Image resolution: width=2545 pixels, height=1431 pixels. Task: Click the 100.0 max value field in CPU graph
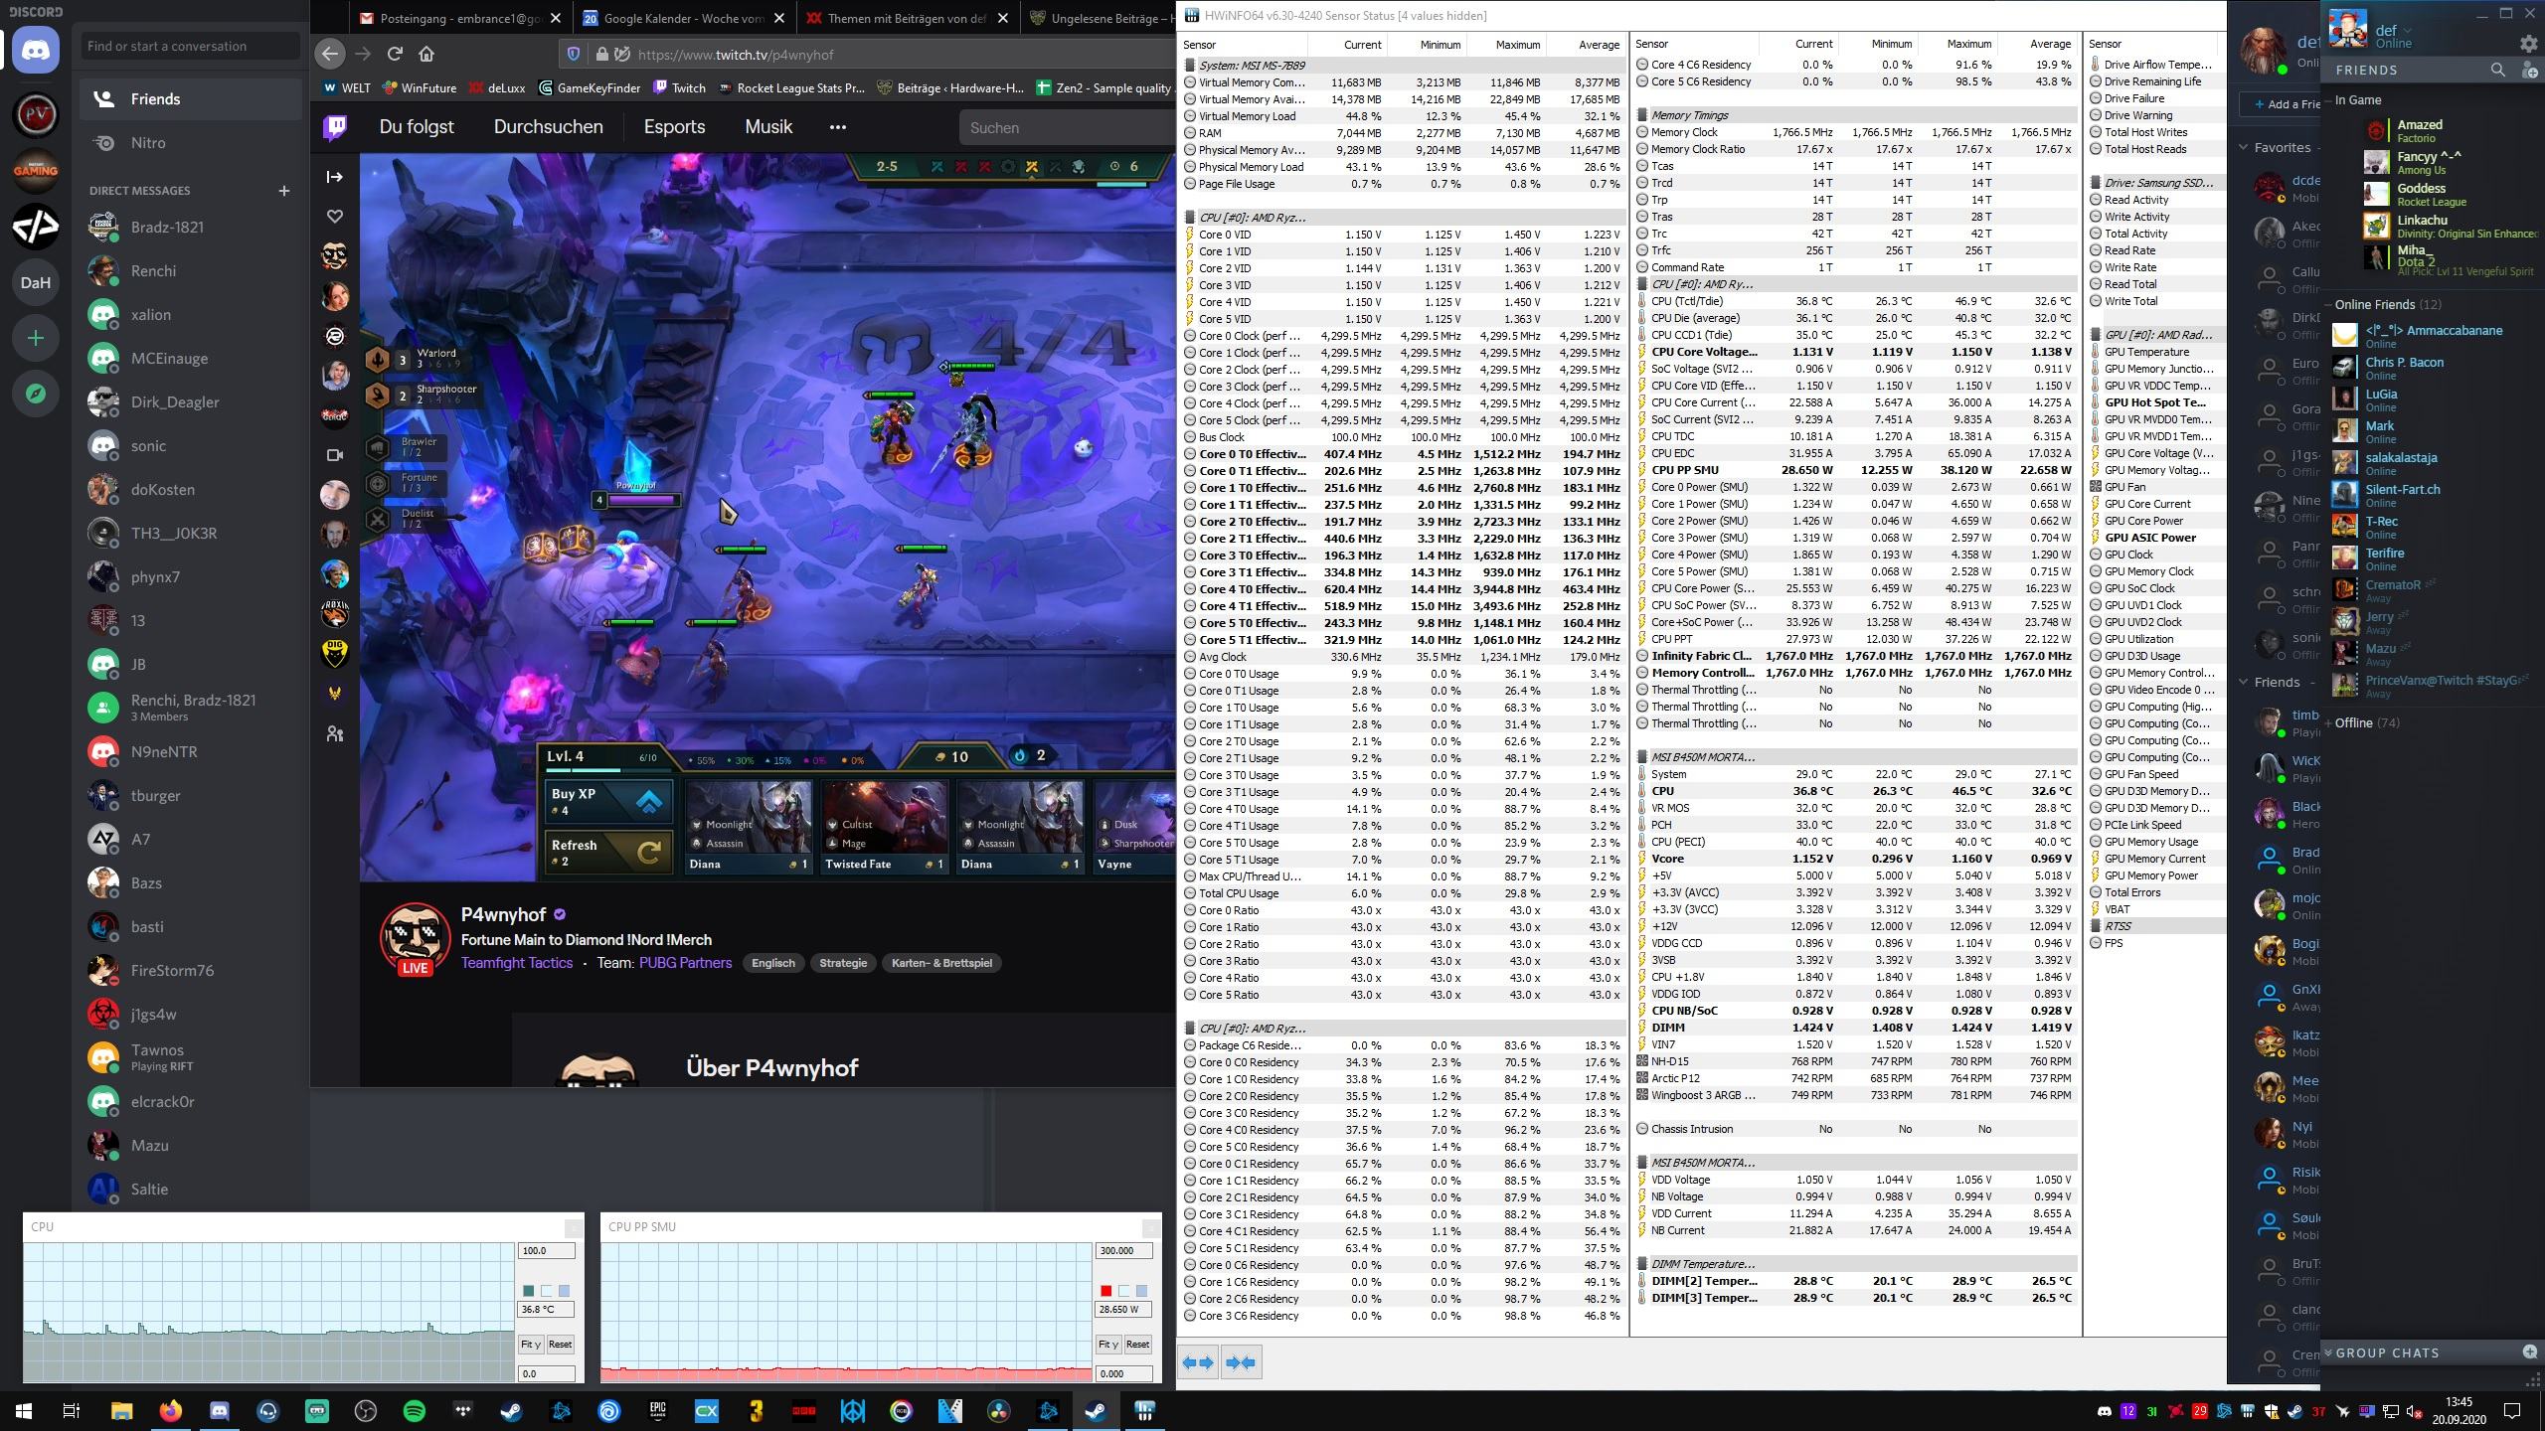[546, 1251]
